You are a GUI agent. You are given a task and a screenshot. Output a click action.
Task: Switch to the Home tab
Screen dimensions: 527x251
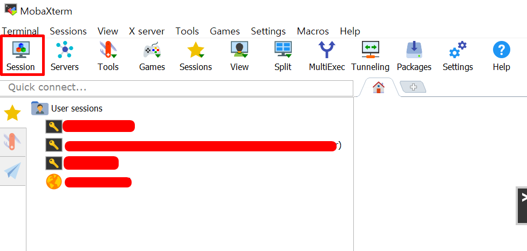point(379,88)
